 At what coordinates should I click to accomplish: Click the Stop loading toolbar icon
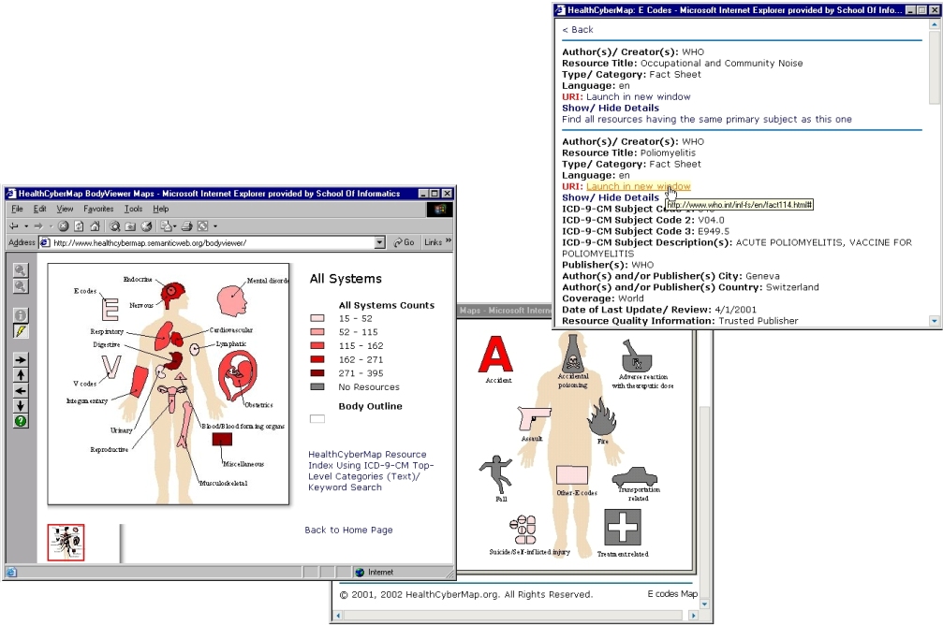click(x=63, y=226)
